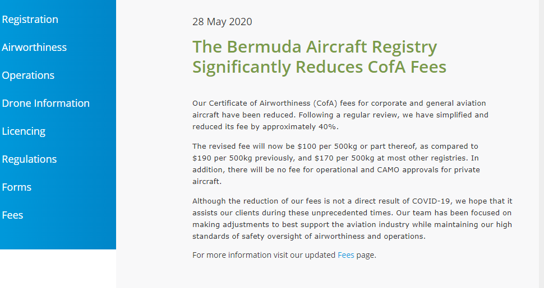Viewport: 544px width, 288px height.
Task: Select Operations in the sidebar
Action: pos(28,75)
